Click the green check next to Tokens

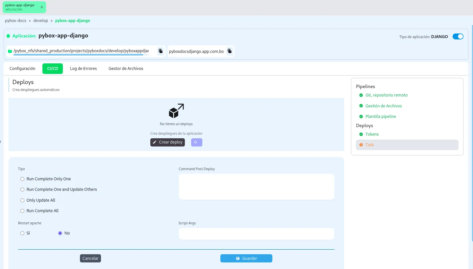tap(361, 134)
